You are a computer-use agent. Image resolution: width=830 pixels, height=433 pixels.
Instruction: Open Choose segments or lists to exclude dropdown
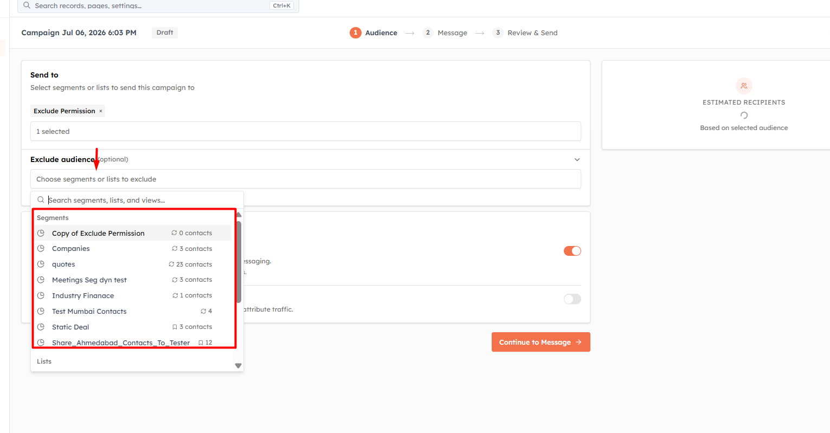[306, 179]
